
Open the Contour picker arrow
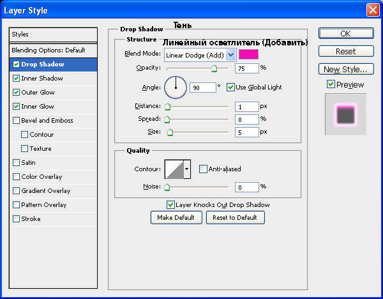point(187,169)
